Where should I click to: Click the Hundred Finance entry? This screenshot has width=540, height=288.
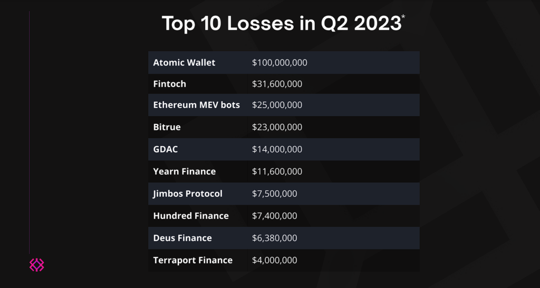[190, 215]
